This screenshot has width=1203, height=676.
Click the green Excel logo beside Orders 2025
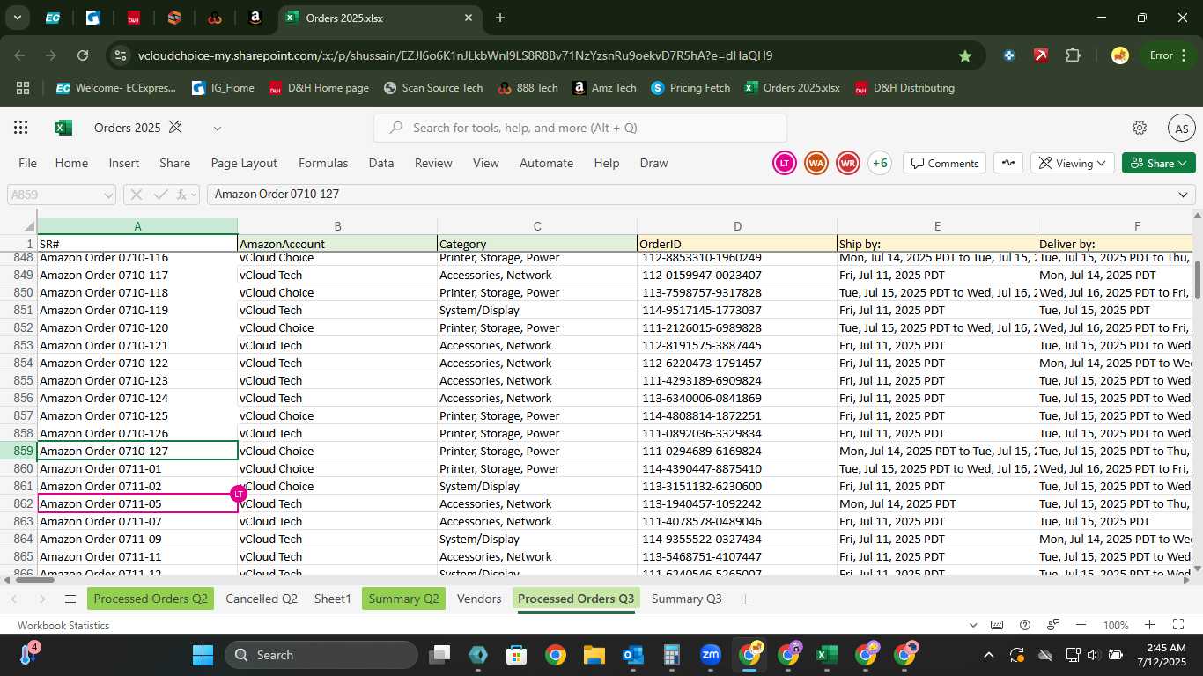tap(63, 128)
